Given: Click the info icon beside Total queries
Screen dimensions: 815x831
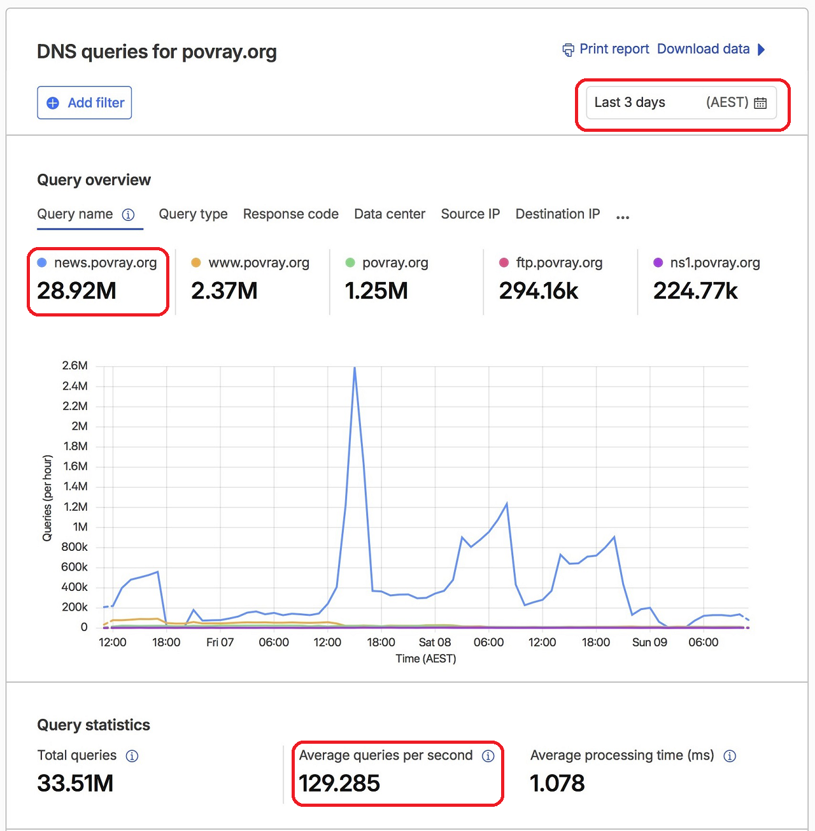Looking at the screenshot, I should 132,756.
